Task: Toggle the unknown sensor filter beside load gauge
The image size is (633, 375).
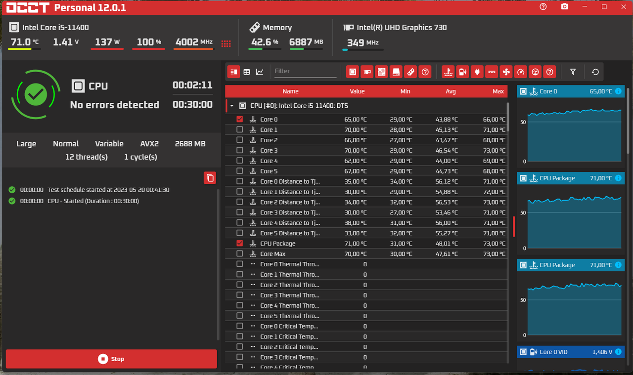Action: pos(549,72)
